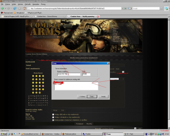The width and height of the screenshot is (170, 136).
Task: Click the search magnifier button
Action: coord(161,8)
